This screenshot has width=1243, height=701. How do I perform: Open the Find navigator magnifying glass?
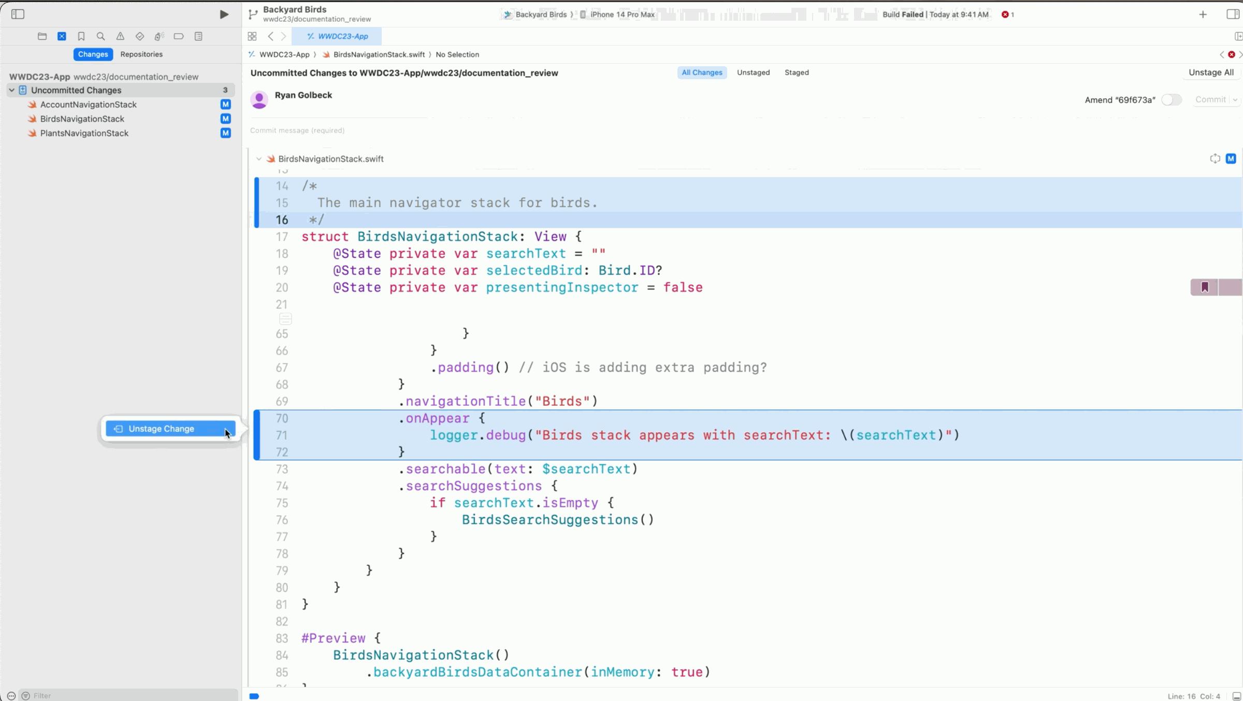[x=100, y=36]
